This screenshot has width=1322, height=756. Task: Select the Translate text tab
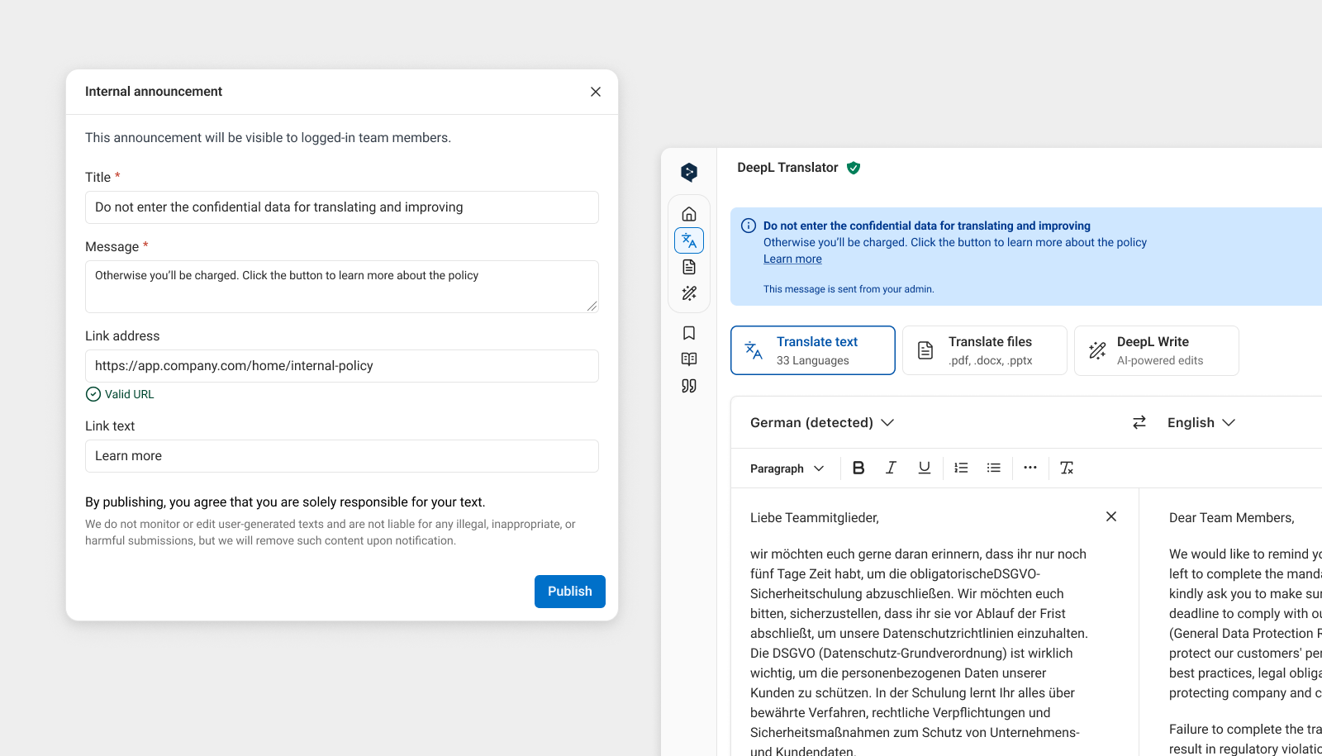pyautogui.click(x=813, y=350)
